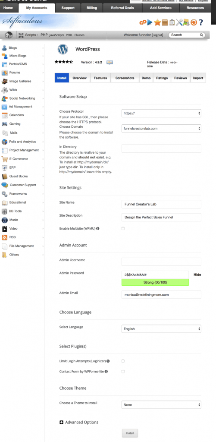
Task: Click the wrench and screwdriver settings icon
Action: click(x=179, y=22)
